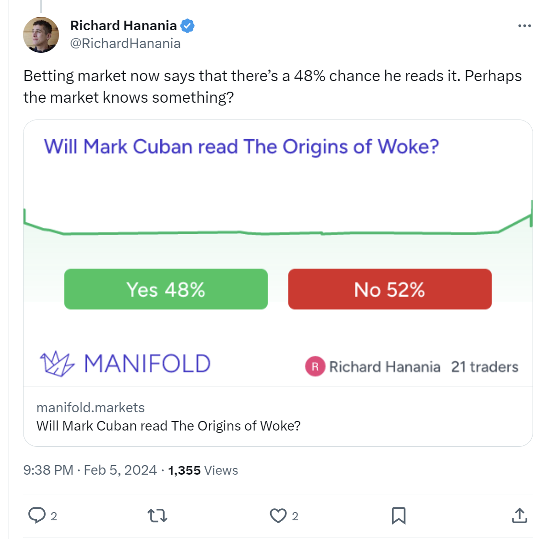Screen dimensions: 546x539
Task: Open the card's market question title
Action: (241, 146)
